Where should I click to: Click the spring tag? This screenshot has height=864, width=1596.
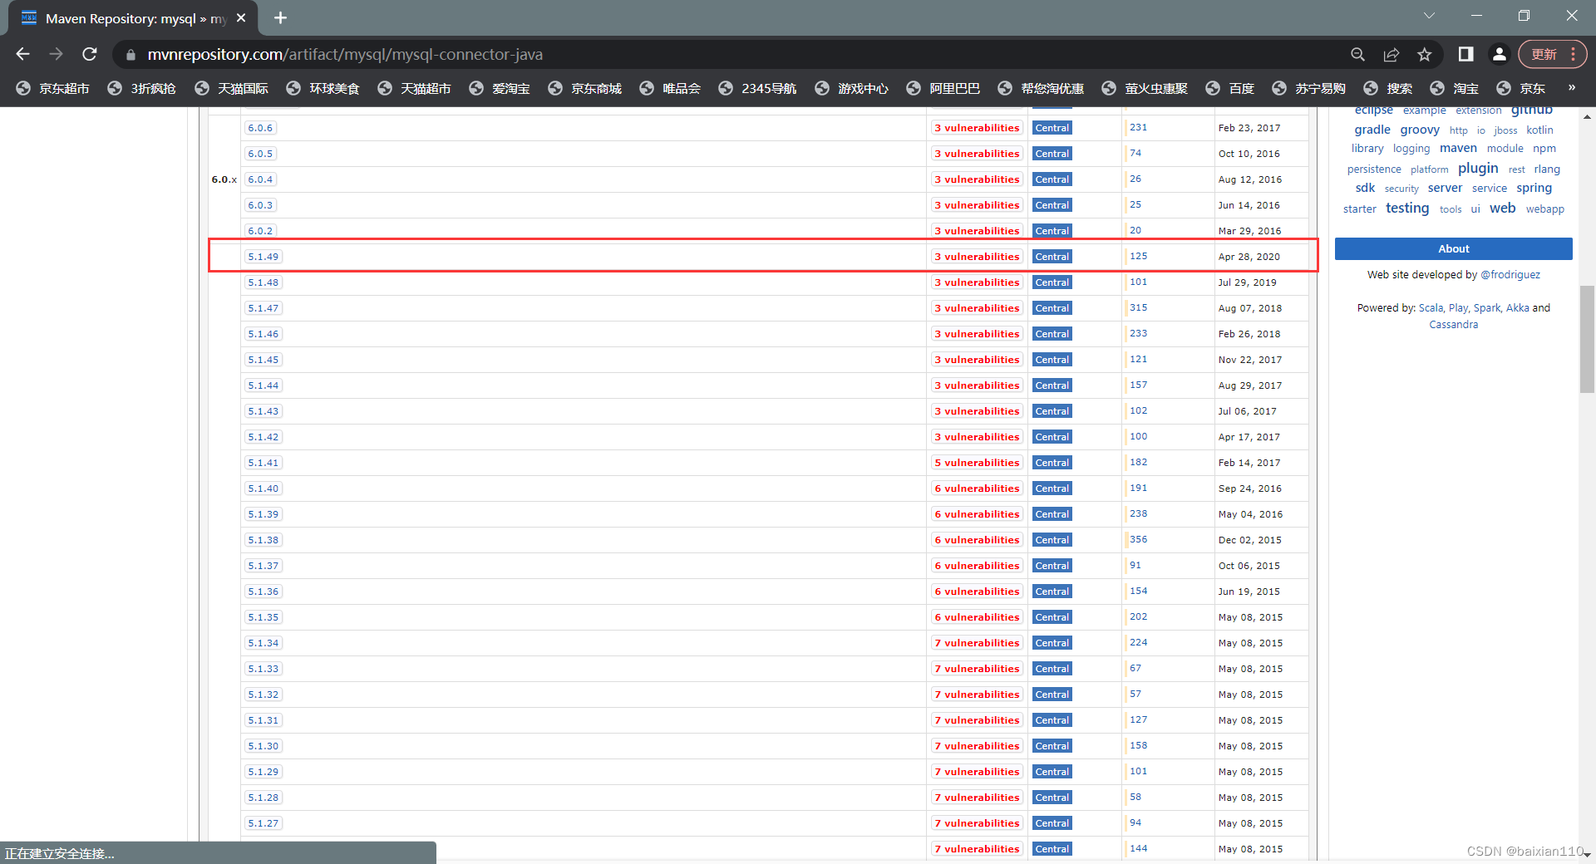[x=1534, y=188]
